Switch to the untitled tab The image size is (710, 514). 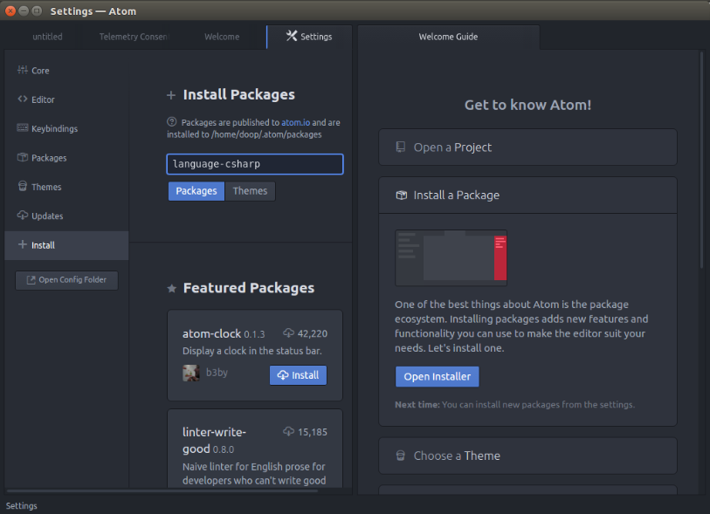click(47, 37)
